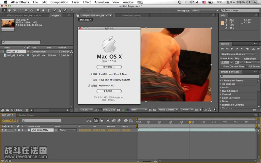Select the Brush tool
Viewport: 261px width, 163px height.
(55, 10)
